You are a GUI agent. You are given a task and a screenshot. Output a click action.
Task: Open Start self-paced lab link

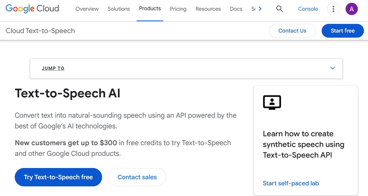pos(291,183)
